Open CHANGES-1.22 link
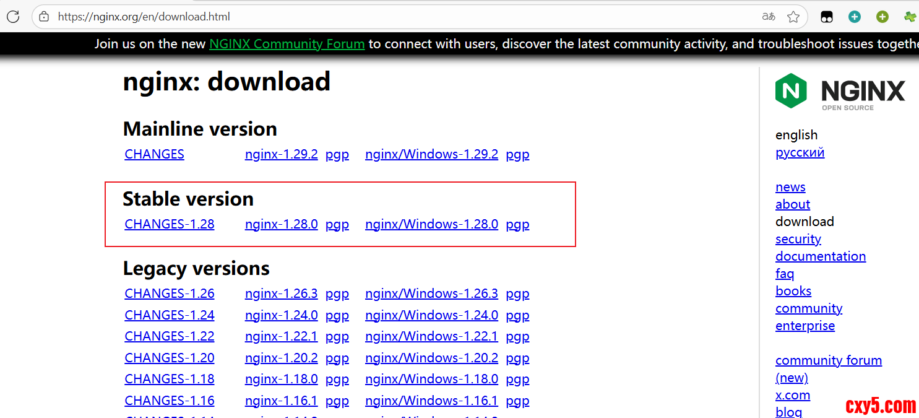919x418 pixels. click(170, 336)
